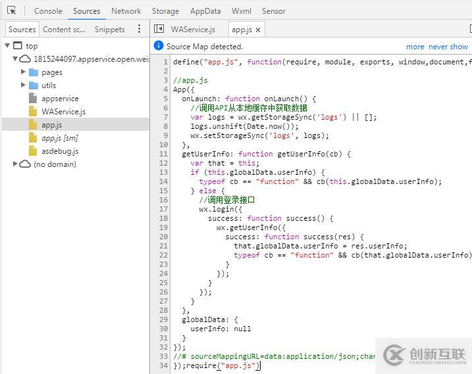Click the cloud icon of appservice domain

[25, 58]
